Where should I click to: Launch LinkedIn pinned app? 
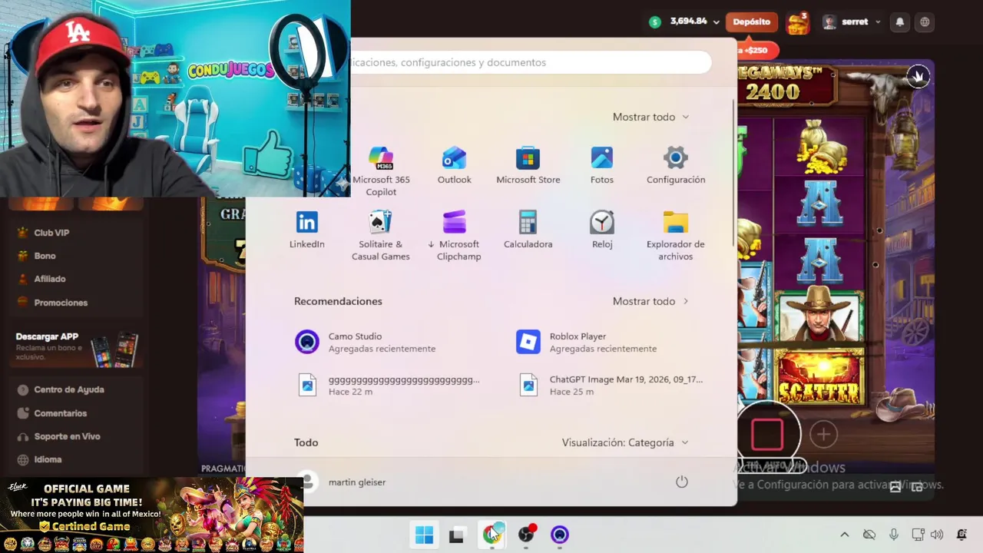[x=306, y=230]
